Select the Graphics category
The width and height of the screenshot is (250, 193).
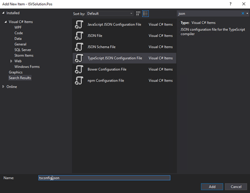pyautogui.click(x=16, y=72)
